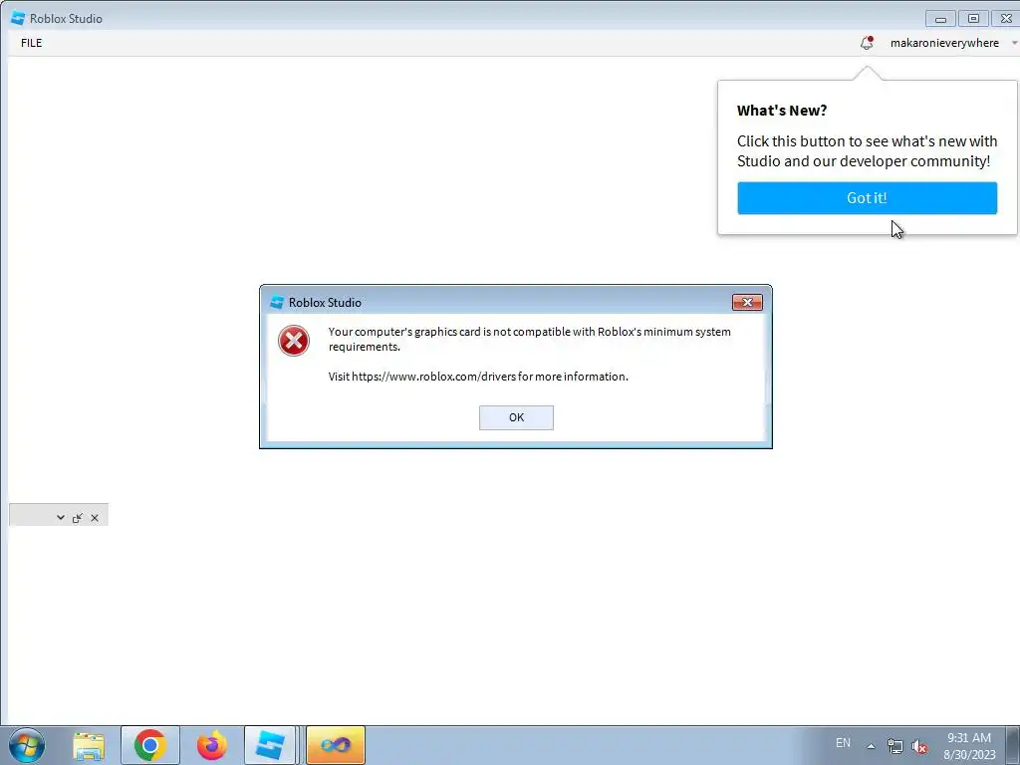Viewport: 1020px width, 765px height.
Task: Close the Roblox Studio error dialog
Action: (x=747, y=302)
